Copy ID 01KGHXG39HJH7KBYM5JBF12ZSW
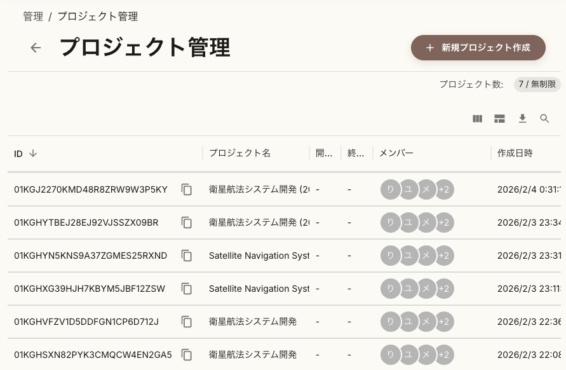The width and height of the screenshot is (566, 370). pyautogui.click(x=187, y=289)
